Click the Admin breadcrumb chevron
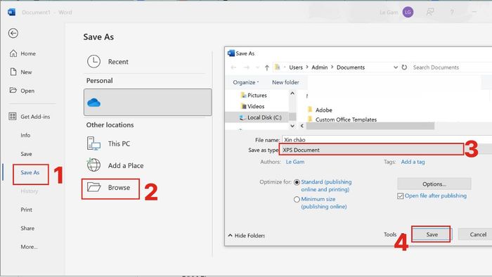The width and height of the screenshot is (492, 277). [332, 67]
